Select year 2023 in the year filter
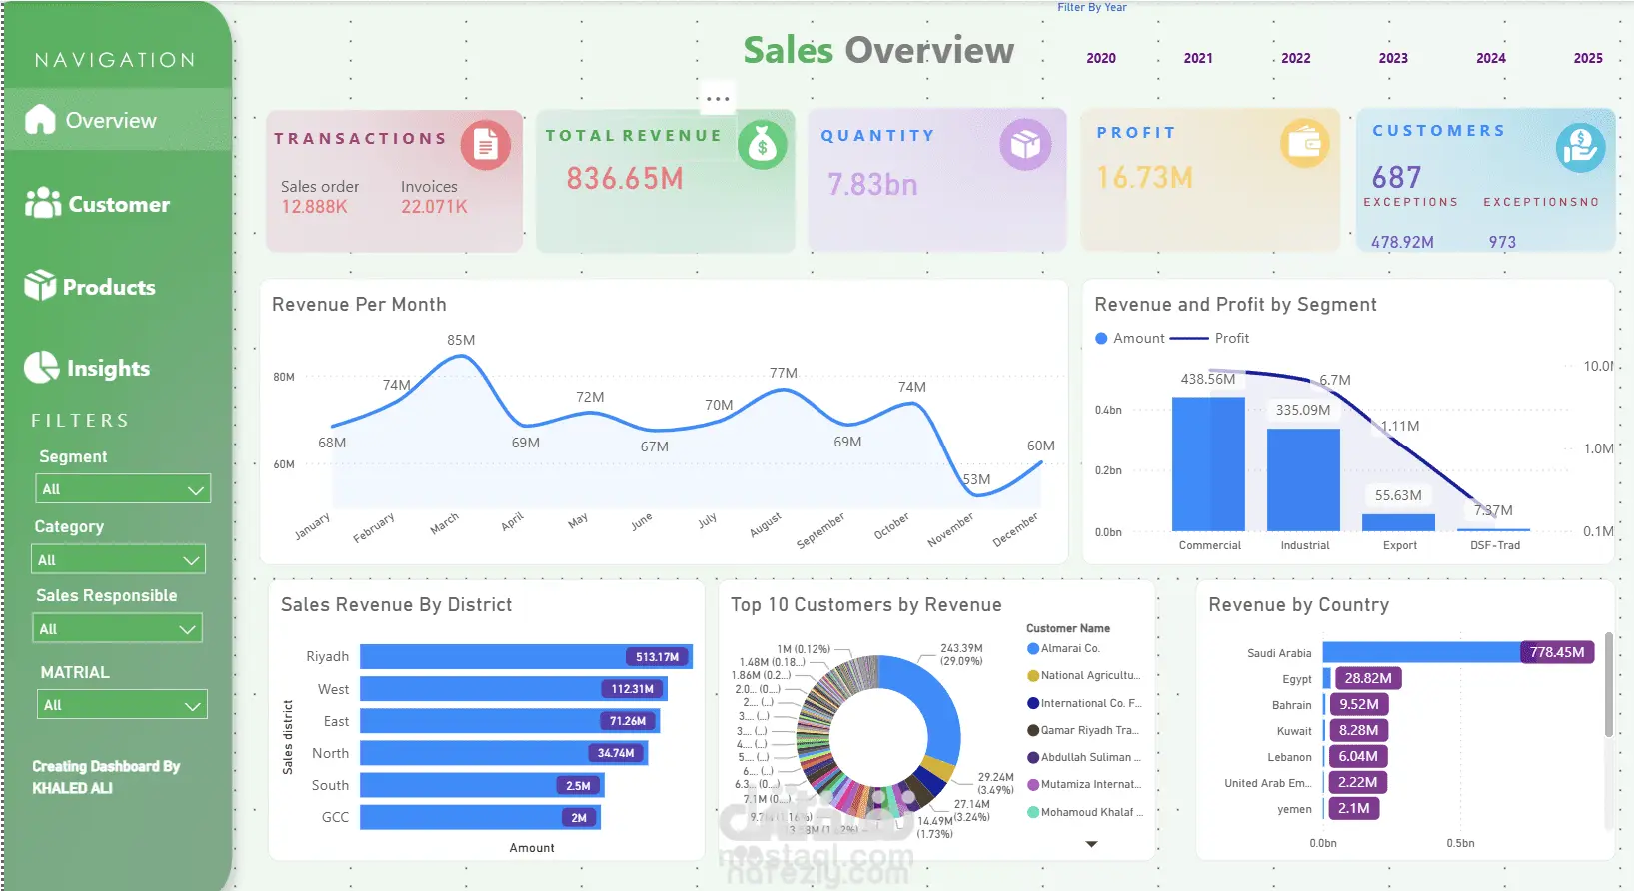Image resolution: width=1634 pixels, height=891 pixels. click(1393, 58)
